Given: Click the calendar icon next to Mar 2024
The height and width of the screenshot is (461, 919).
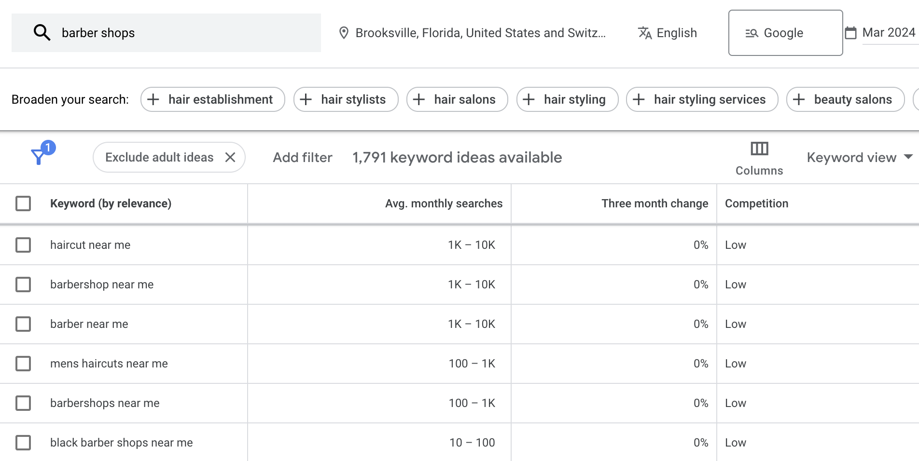Looking at the screenshot, I should pos(851,32).
